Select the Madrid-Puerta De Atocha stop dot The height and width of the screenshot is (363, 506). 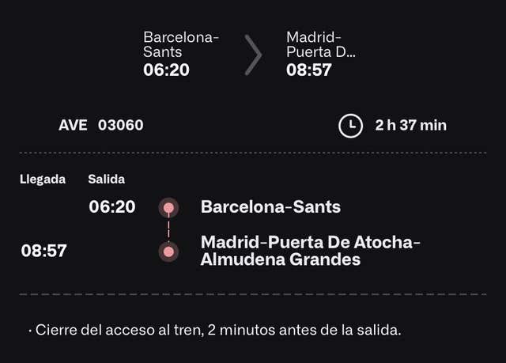[168, 251]
